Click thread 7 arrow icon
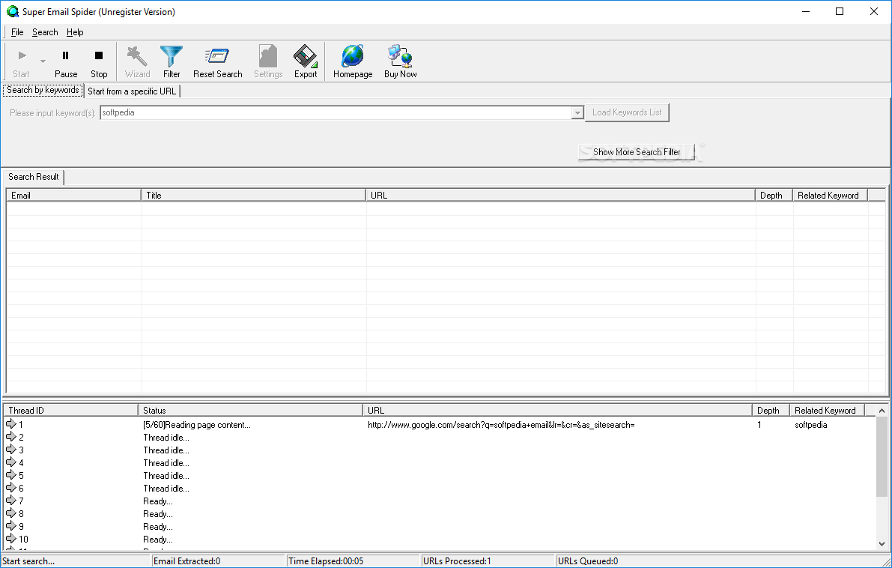This screenshot has width=892, height=568. click(x=11, y=501)
